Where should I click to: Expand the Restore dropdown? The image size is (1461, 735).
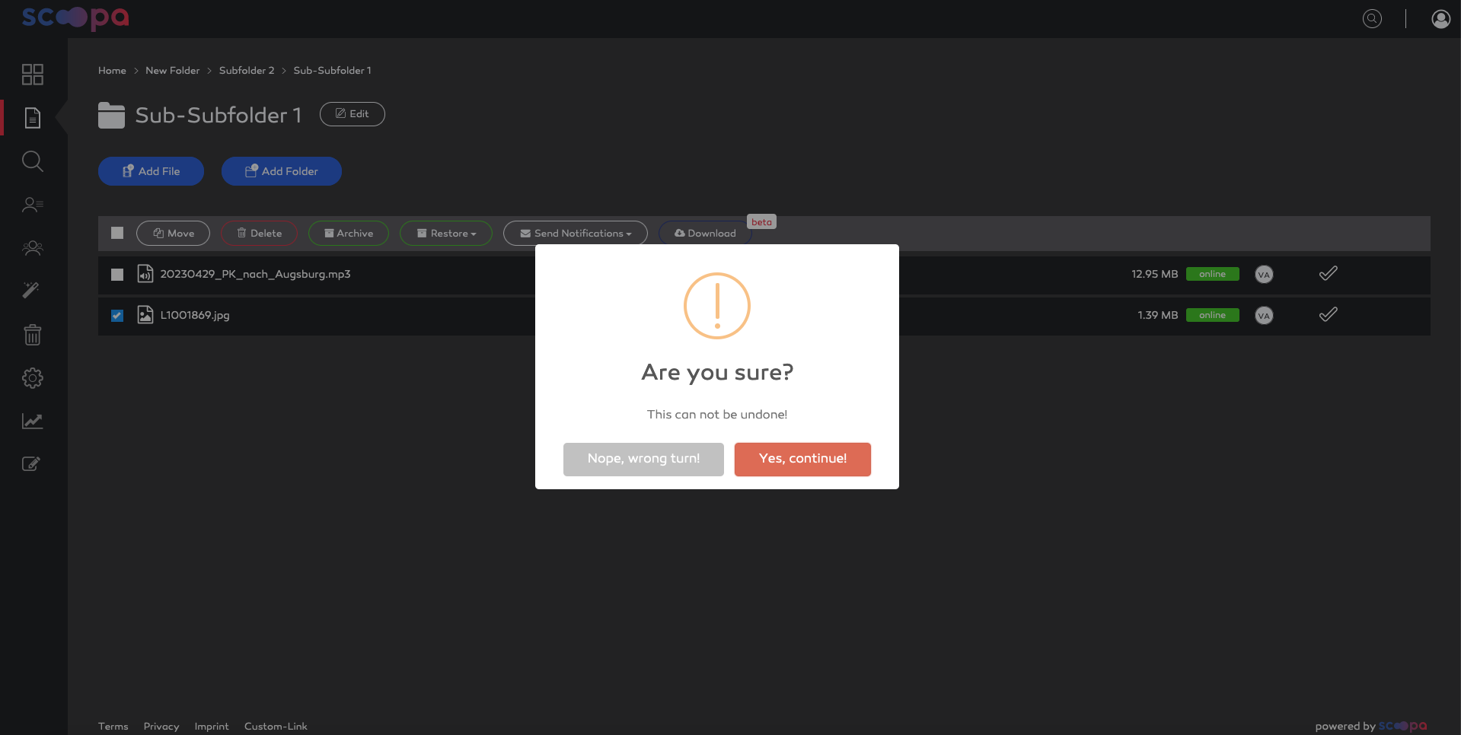446,234
